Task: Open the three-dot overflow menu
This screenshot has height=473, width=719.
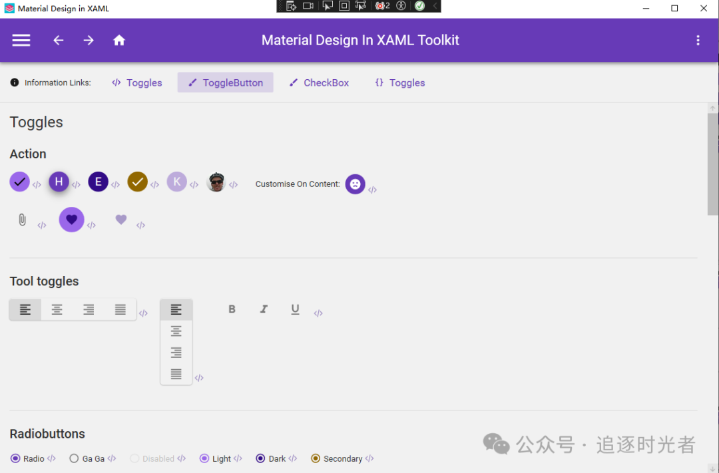Action: click(x=697, y=40)
